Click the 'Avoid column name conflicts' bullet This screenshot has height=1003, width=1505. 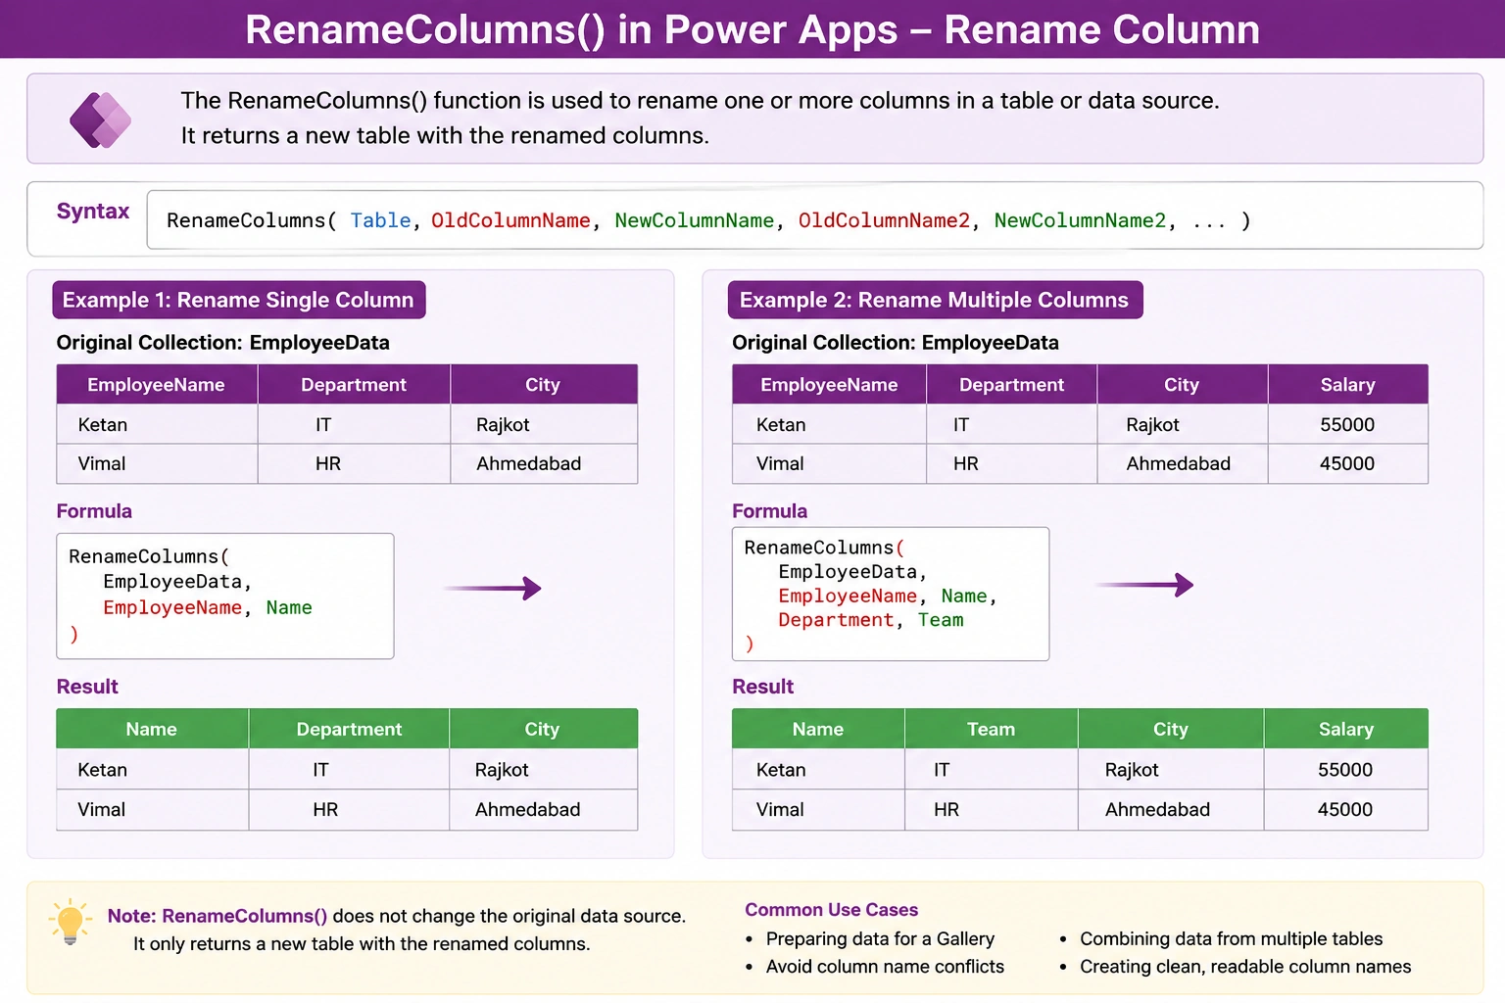885,967
